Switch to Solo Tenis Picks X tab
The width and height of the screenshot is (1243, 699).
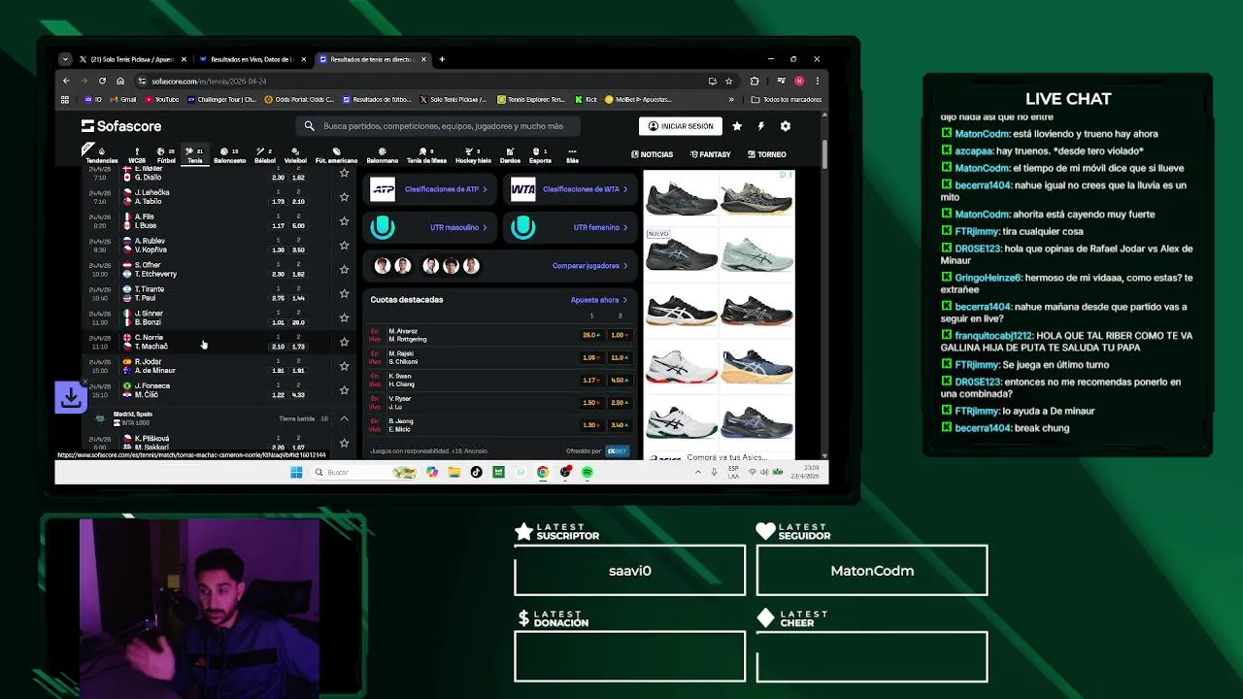132,59
